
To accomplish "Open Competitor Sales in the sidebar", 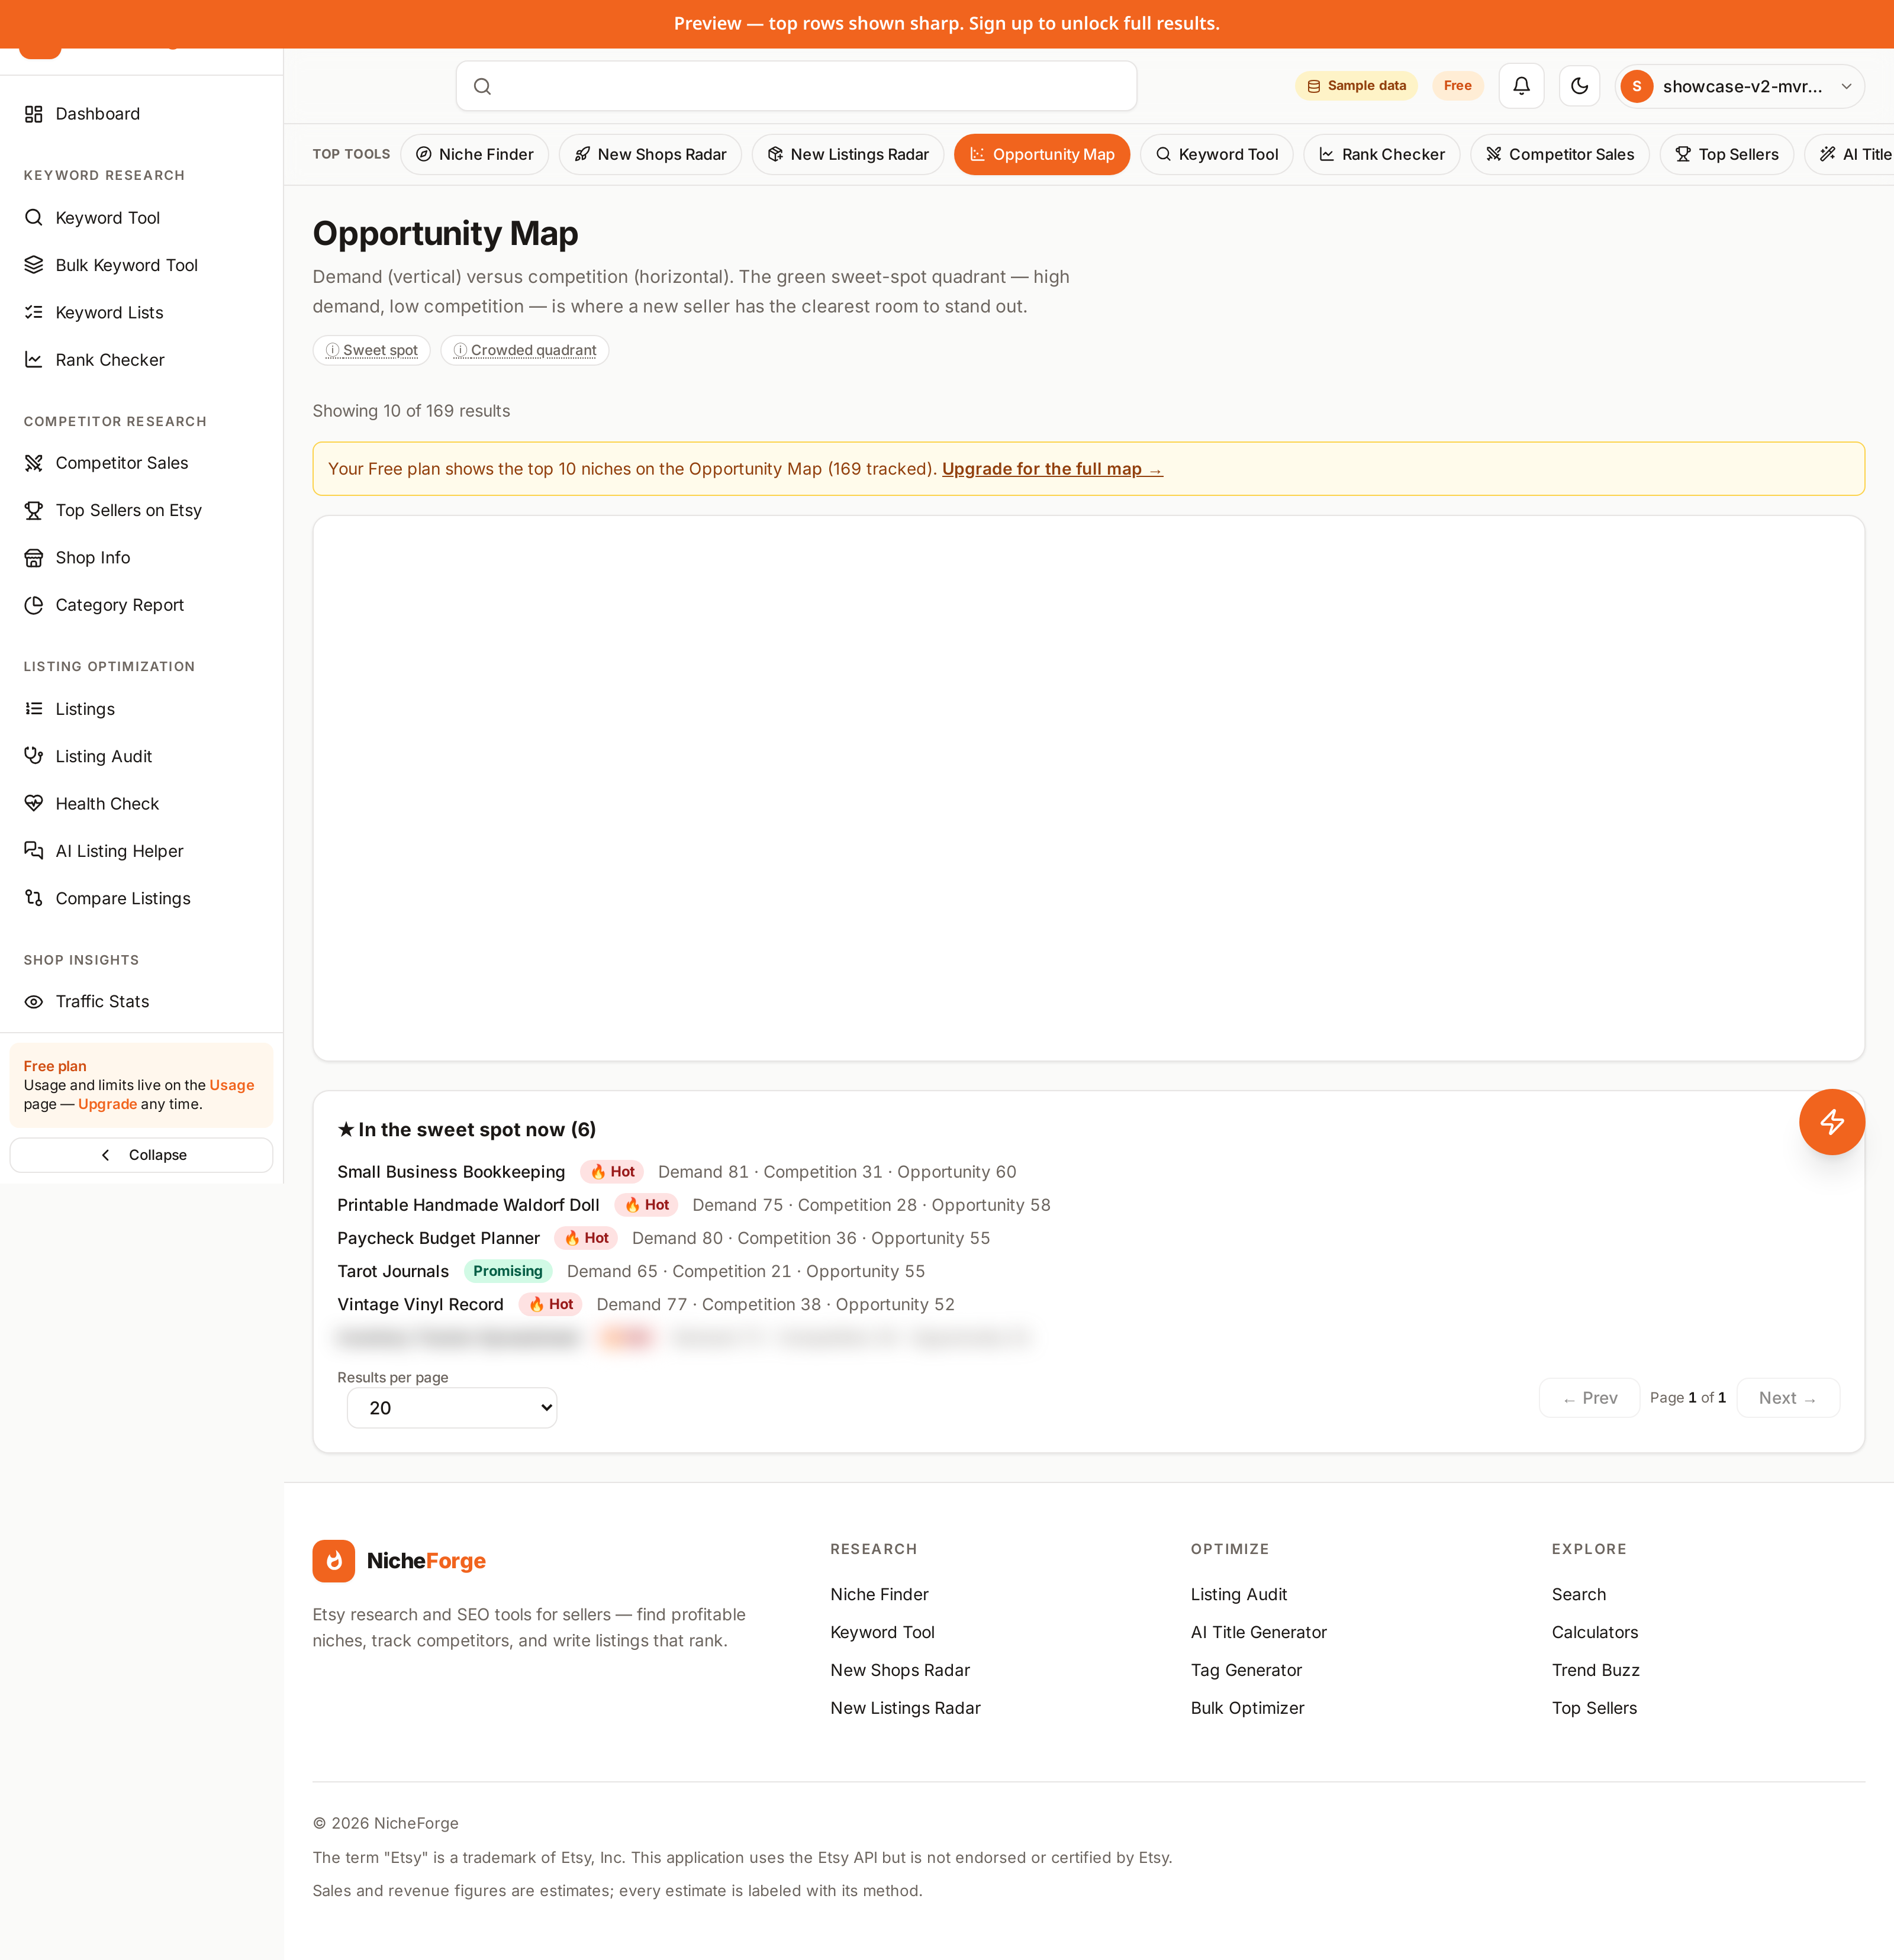I will 141,463.
